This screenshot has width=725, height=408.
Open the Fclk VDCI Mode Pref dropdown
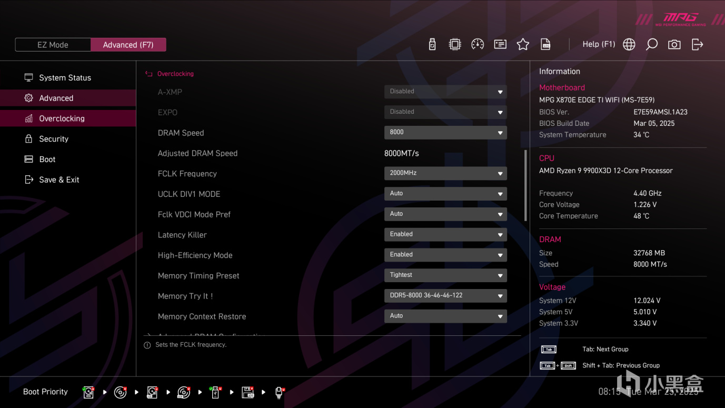pyautogui.click(x=445, y=214)
